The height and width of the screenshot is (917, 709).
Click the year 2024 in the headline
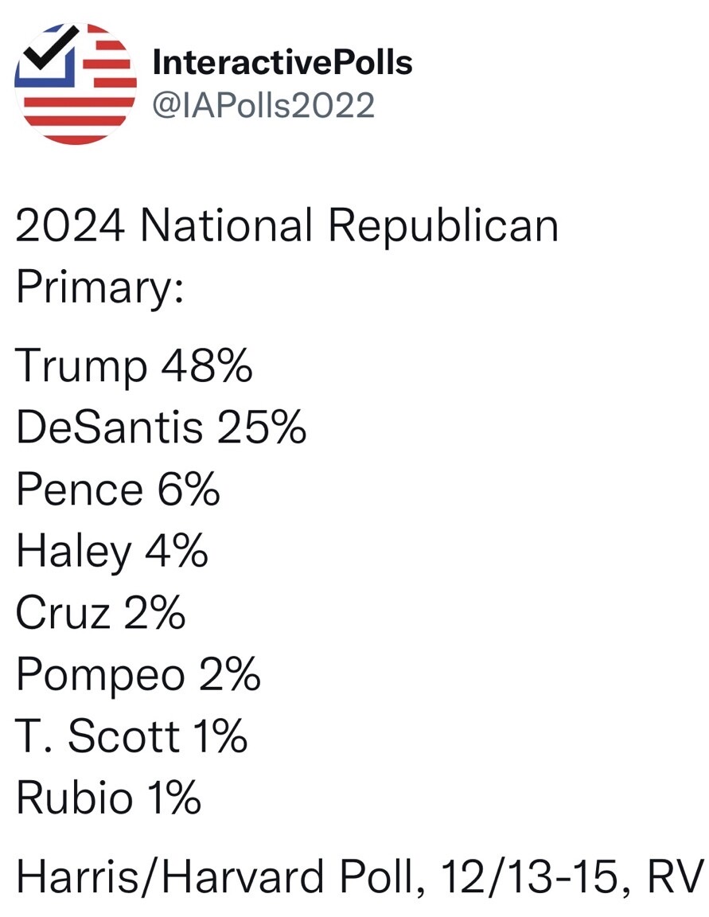(x=70, y=226)
